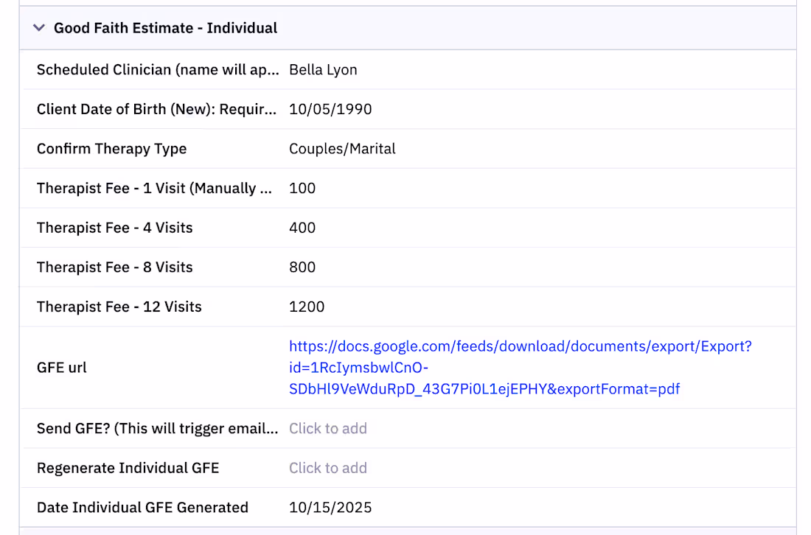Click to add a Regenerate Individual GFE value

pos(328,468)
